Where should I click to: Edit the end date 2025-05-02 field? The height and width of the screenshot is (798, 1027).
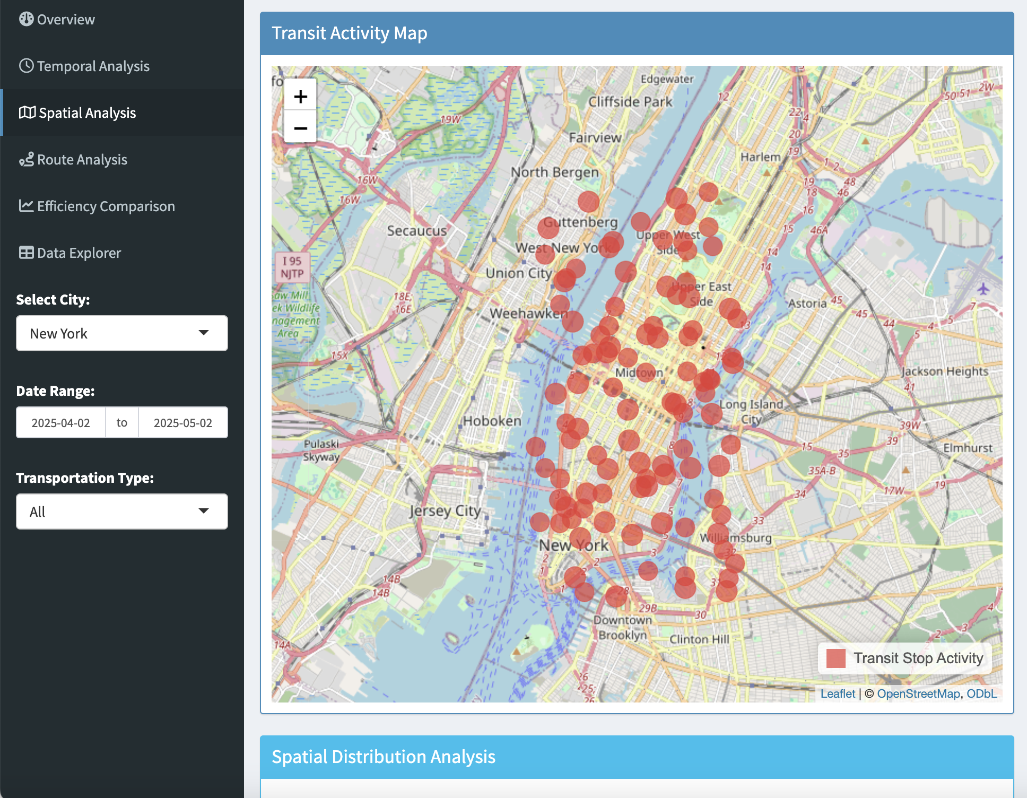(x=182, y=422)
